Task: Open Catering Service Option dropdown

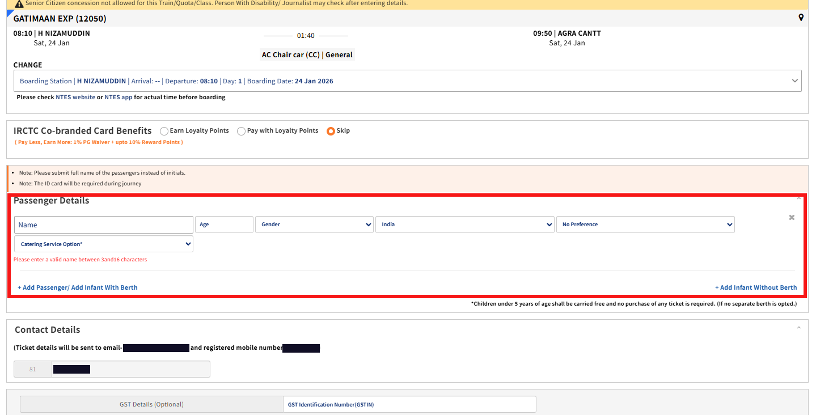Action: pos(104,244)
